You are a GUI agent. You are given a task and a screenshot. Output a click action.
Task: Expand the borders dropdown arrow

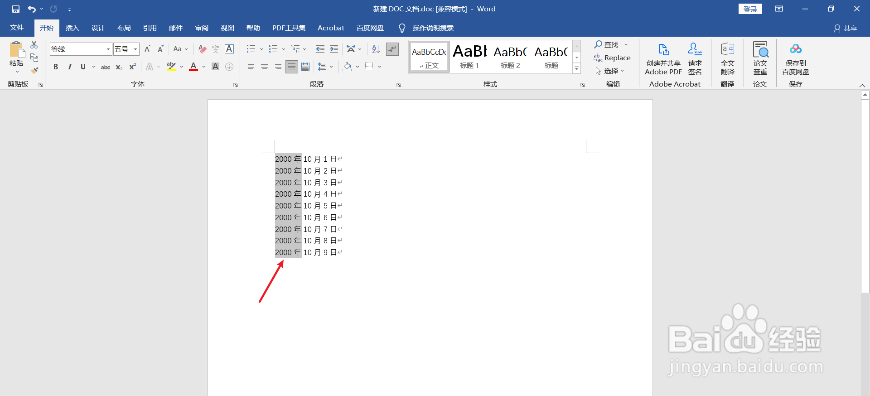click(380, 67)
